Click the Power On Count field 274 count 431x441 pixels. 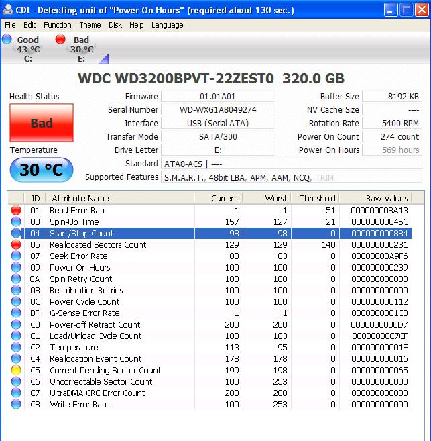coord(392,137)
